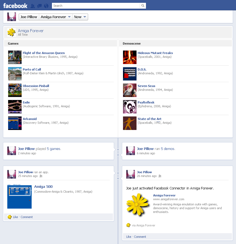Click audience icon beside 26 minutes ago
The image size is (236, 244).
tap(160, 176)
